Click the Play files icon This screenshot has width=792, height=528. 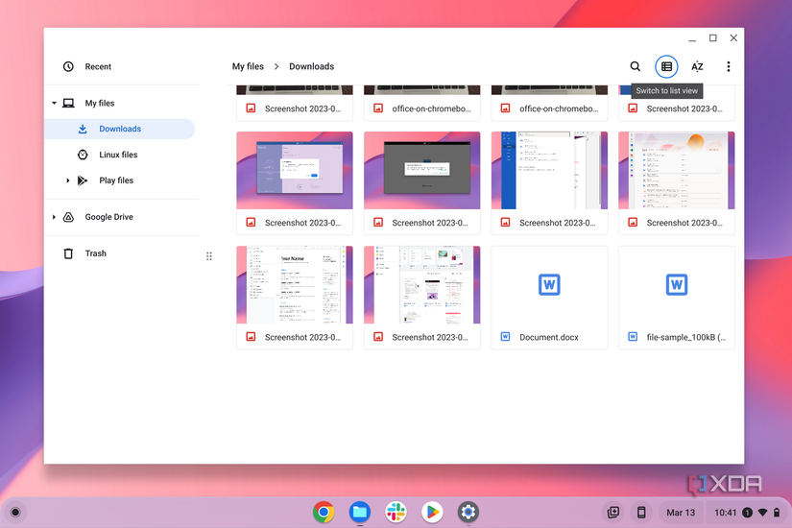click(83, 180)
